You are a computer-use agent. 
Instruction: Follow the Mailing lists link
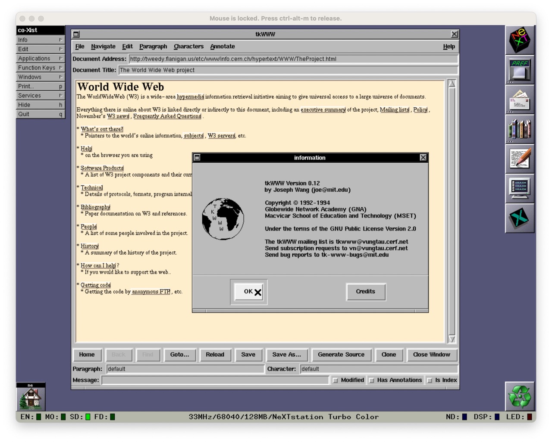(394, 110)
